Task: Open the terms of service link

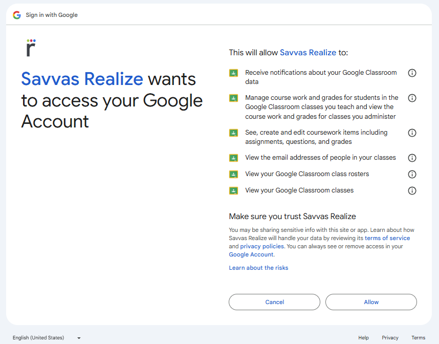Action: 387,238
